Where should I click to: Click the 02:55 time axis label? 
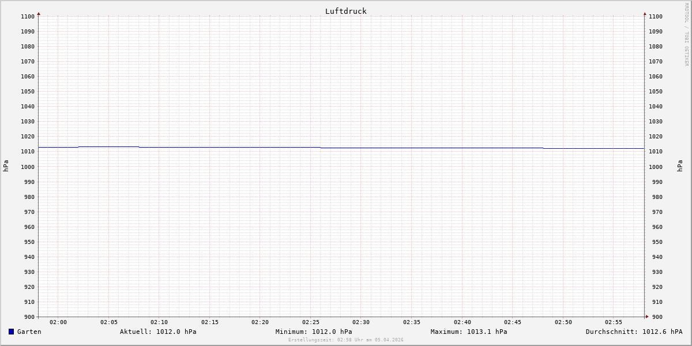[x=614, y=322]
